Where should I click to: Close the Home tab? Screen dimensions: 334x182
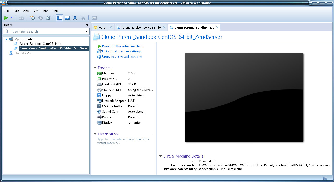111,27
